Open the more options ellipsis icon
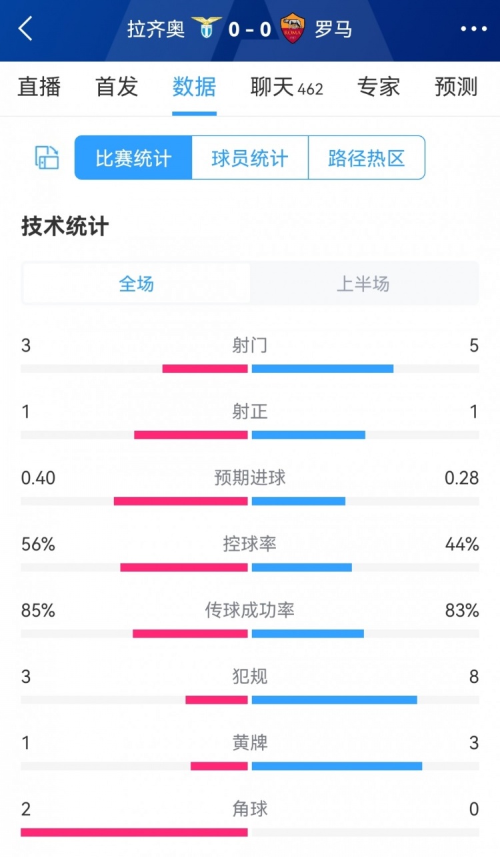500x857 pixels. 474,29
